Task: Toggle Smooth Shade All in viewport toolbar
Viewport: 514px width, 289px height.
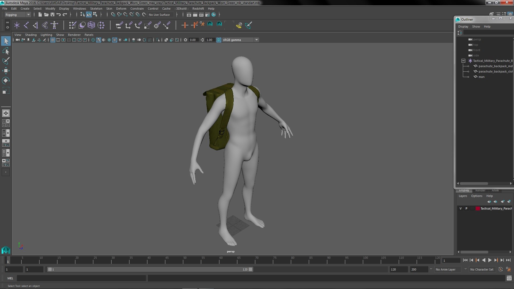Action: (99, 40)
